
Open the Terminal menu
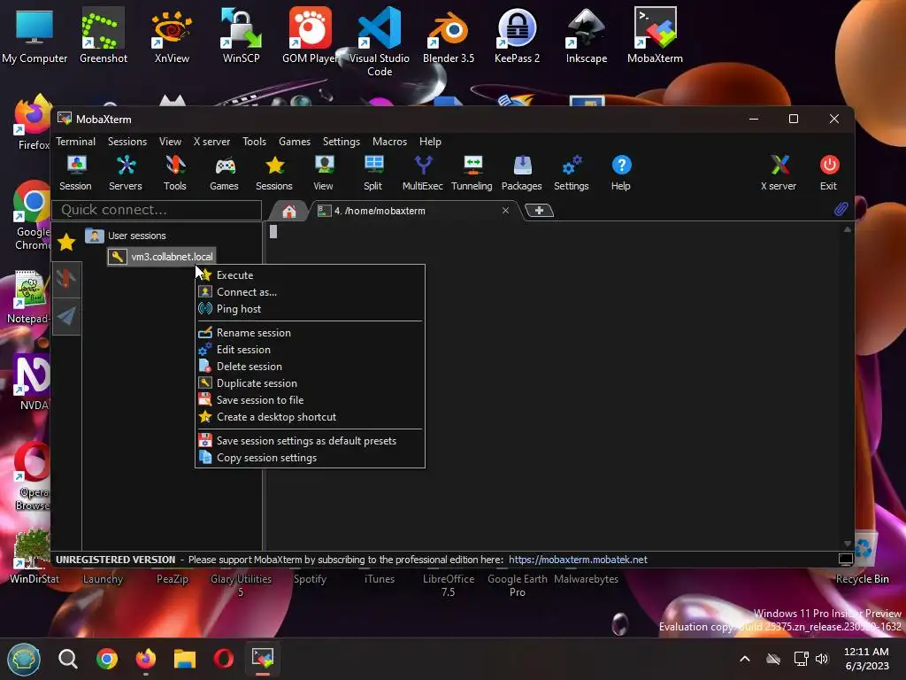pos(76,142)
